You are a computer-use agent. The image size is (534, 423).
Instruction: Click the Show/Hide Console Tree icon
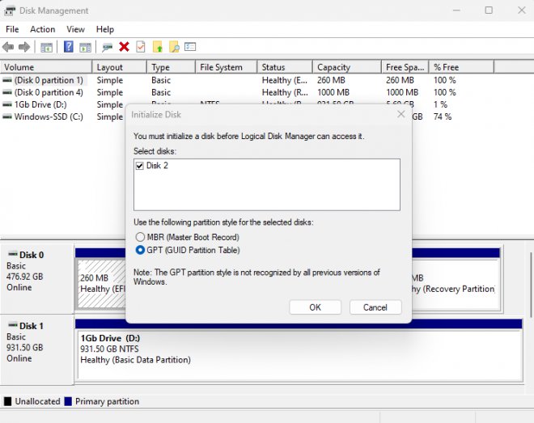point(46,47)
